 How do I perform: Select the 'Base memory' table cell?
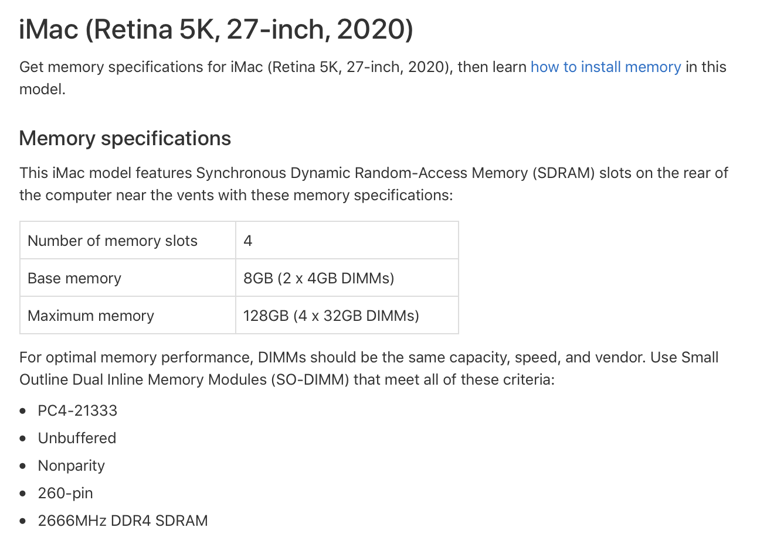pos(74,278)
